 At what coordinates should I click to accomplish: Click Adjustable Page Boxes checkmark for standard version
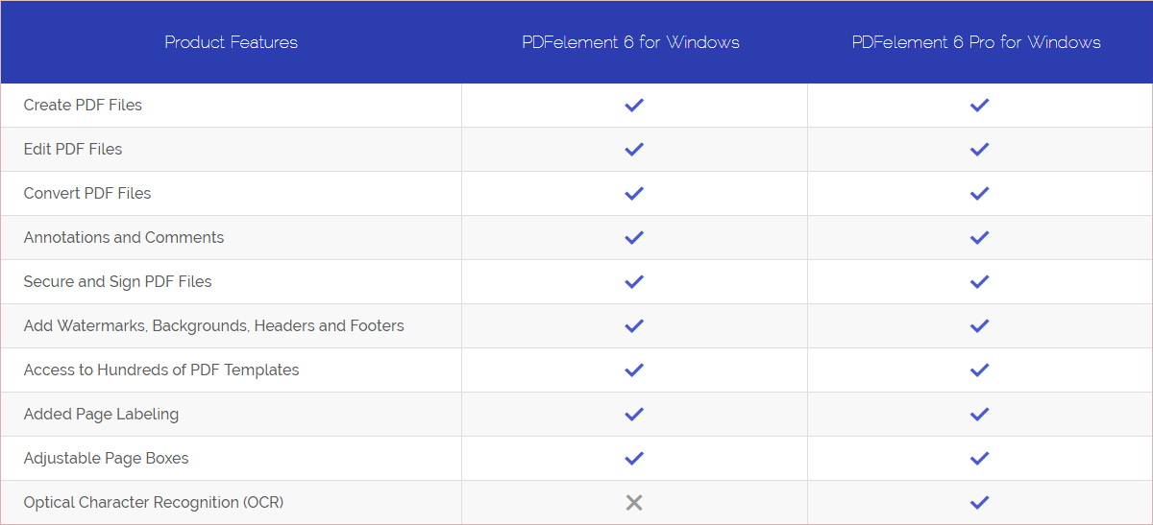pos(634,459)
